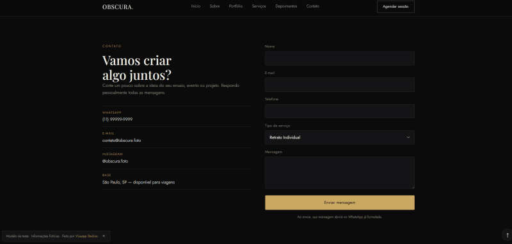
Task: Open the @obscura.foto Instagram link
Action: point(115,161)
